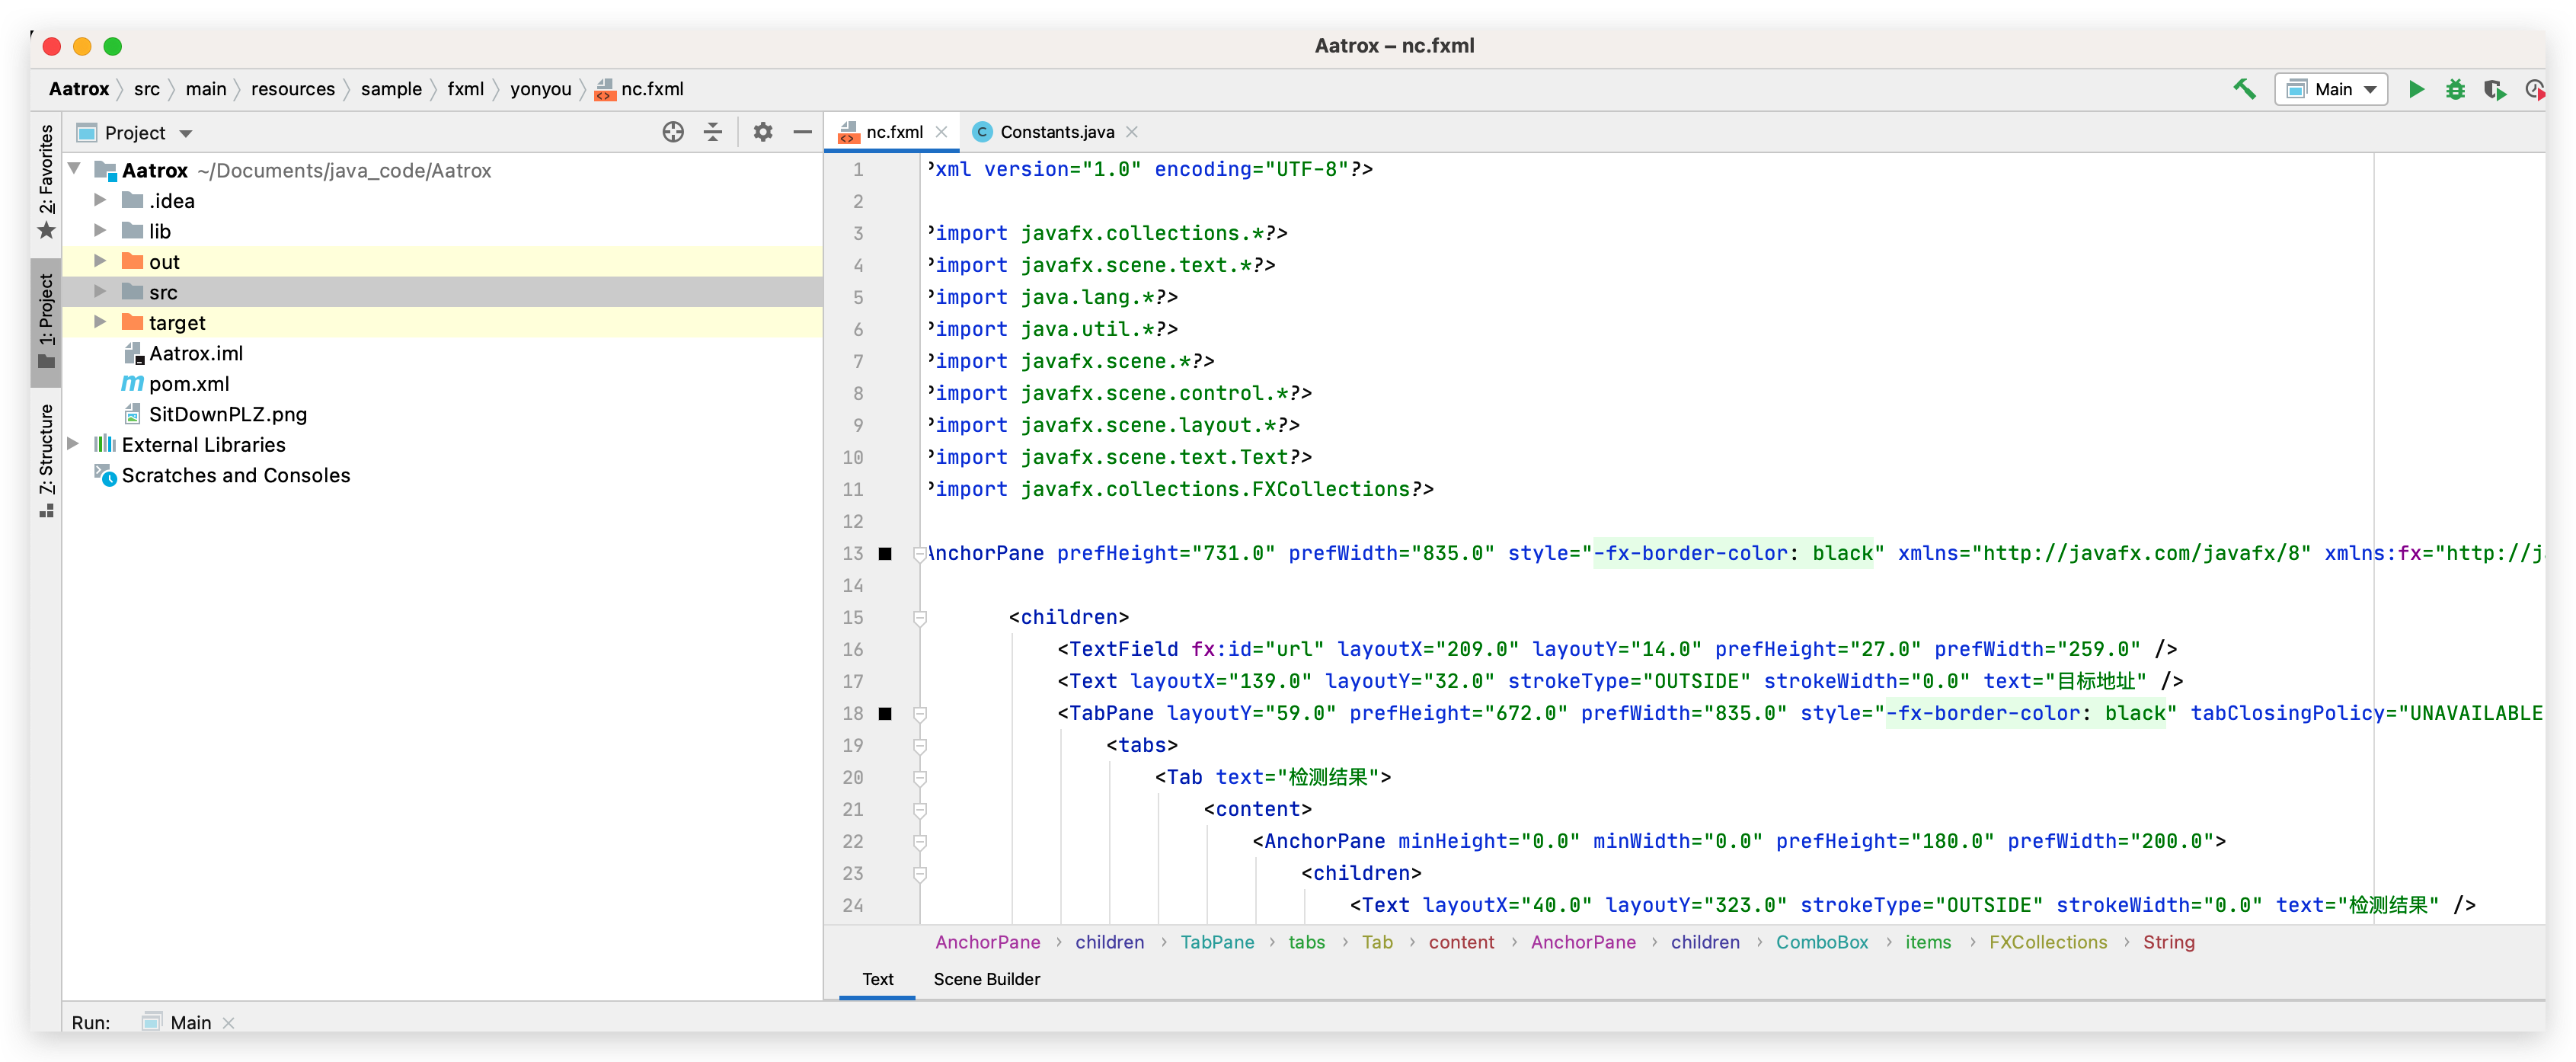Select Scratches and Consoles node
The width and height of the screenshot is (2576, 1062).
tap(235, 475)
